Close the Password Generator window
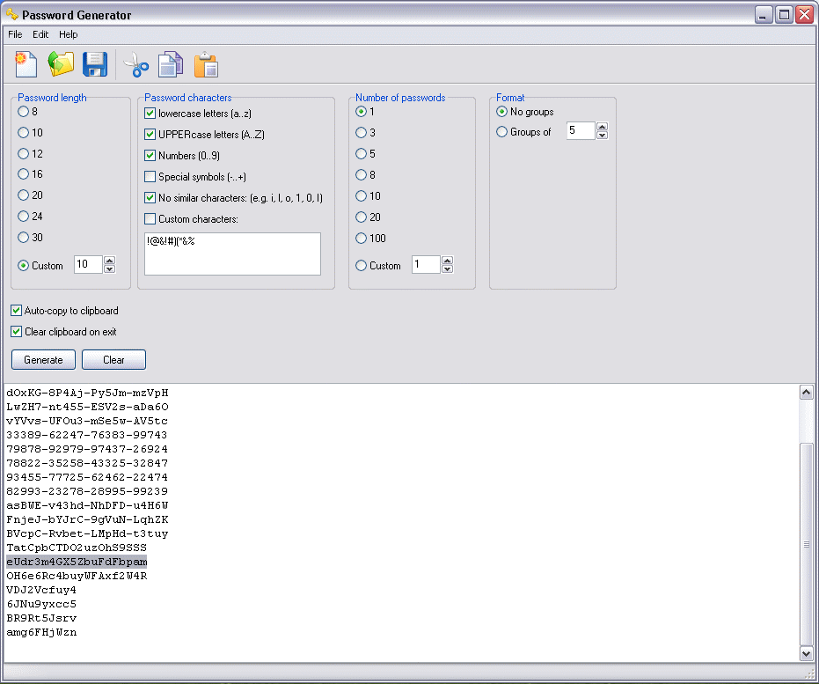This screenshot has width=819, height=684. (x=804, y=15)
